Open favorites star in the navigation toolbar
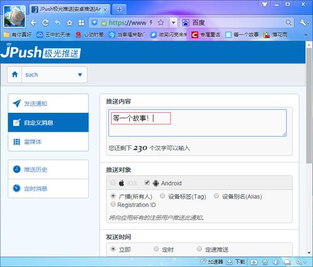313x267 pixels. [69, 23]
